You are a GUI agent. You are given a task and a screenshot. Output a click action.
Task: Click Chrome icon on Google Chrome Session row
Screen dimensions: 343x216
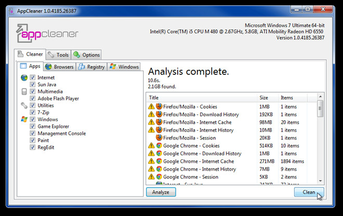click(x=159, y=177)
